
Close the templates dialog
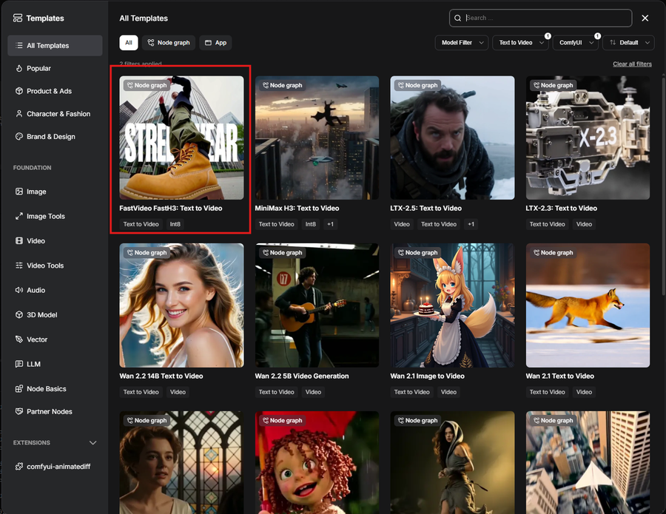[x=645, y=18]
